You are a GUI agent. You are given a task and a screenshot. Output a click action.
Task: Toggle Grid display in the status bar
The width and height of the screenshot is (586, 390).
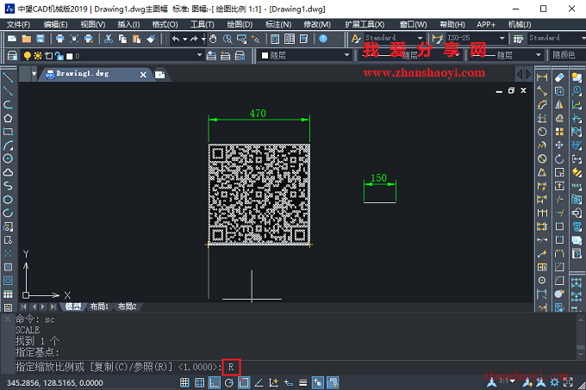(200, 382)
